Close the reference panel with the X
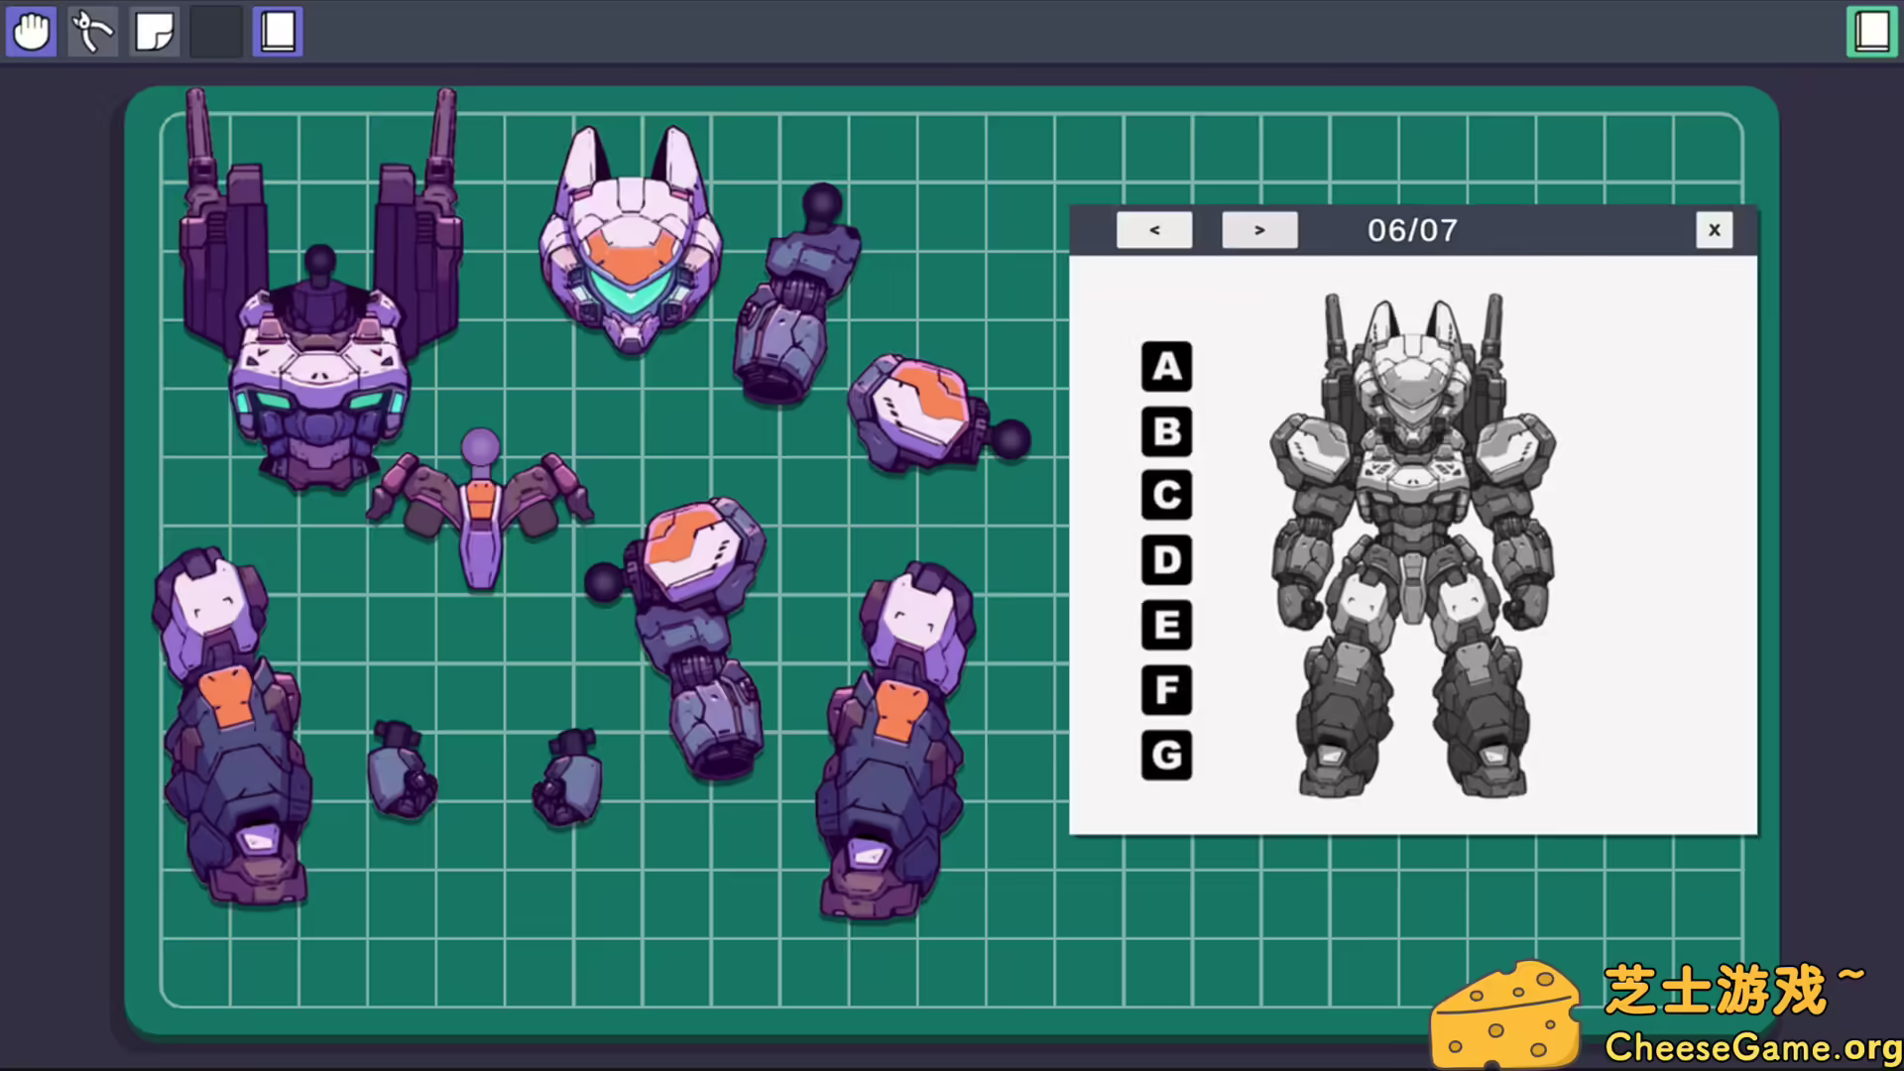This screenshot has height=1071, width=1904. coord(1715,229)
